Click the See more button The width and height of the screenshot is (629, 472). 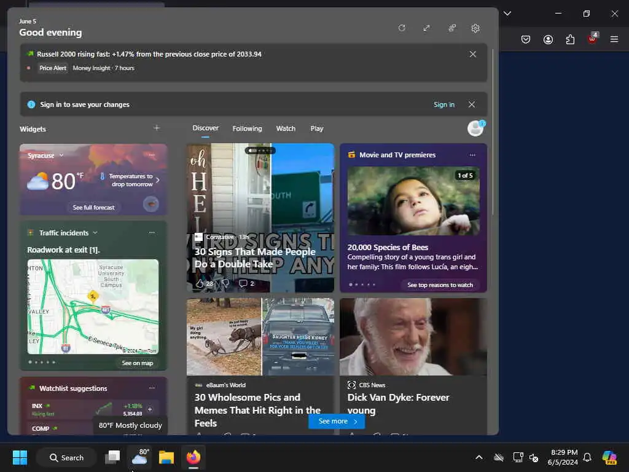click(x=337, y=422)
